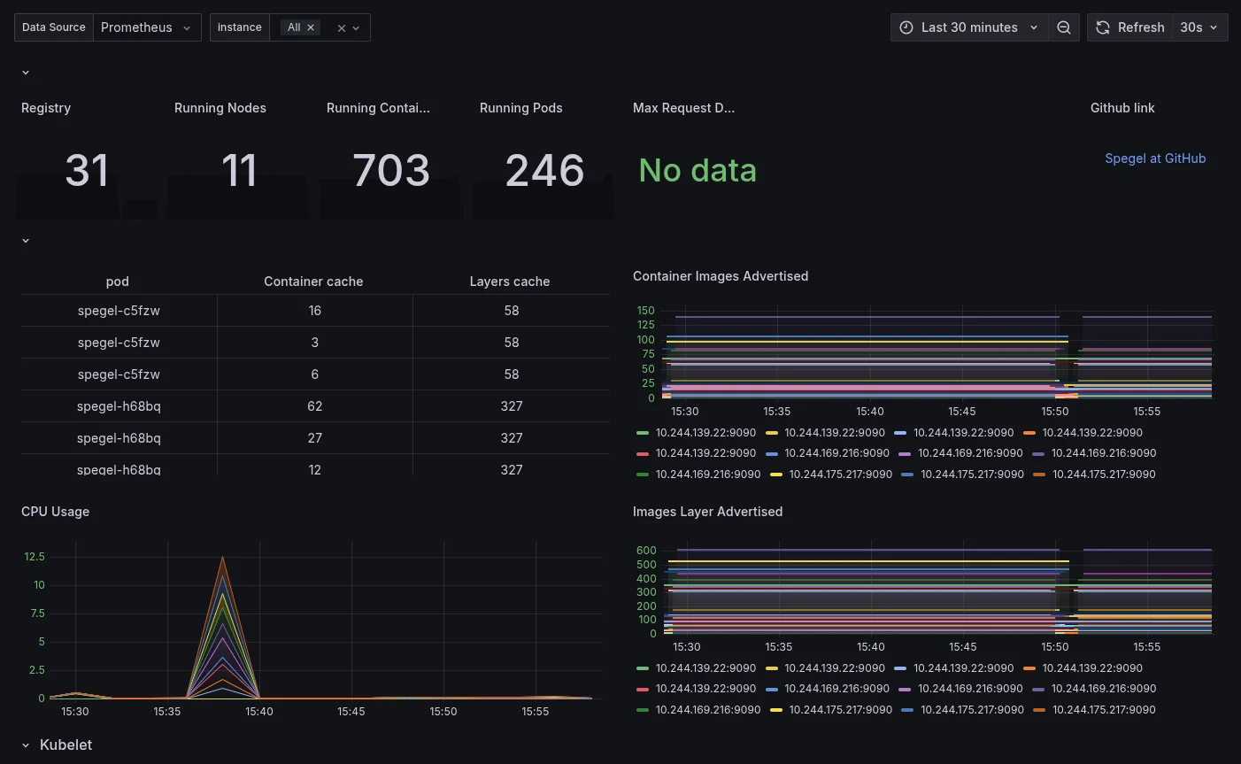Image resolution: width=1241 pixels, height=764 pixels.
Task: Clear the Instance selection with the x icon
Action: (x=342, y=27)
